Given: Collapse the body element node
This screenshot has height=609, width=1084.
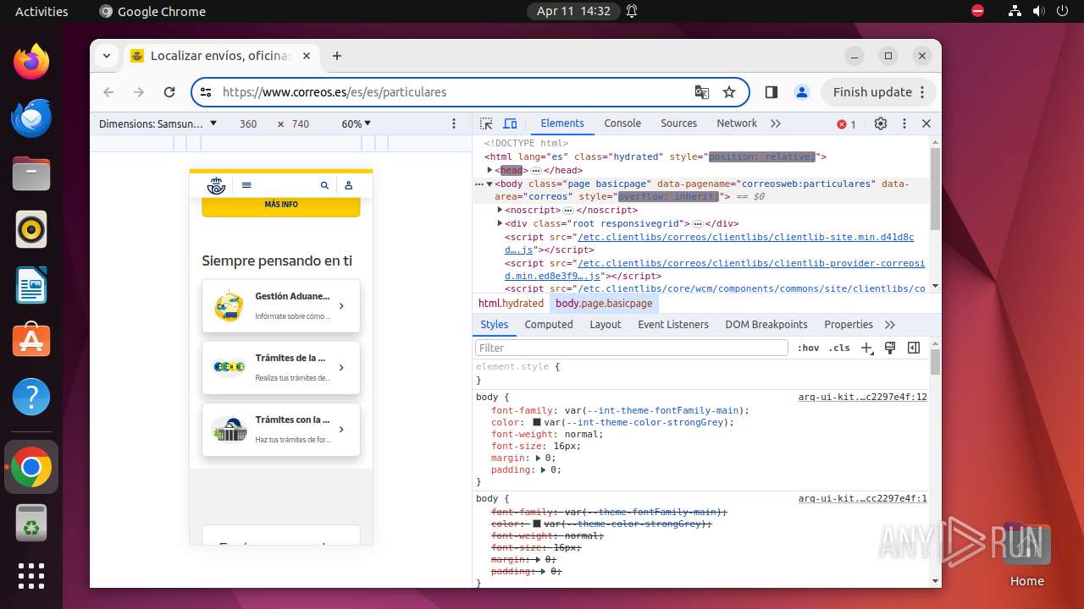Looking at the screenshot, I should [489, 184].
